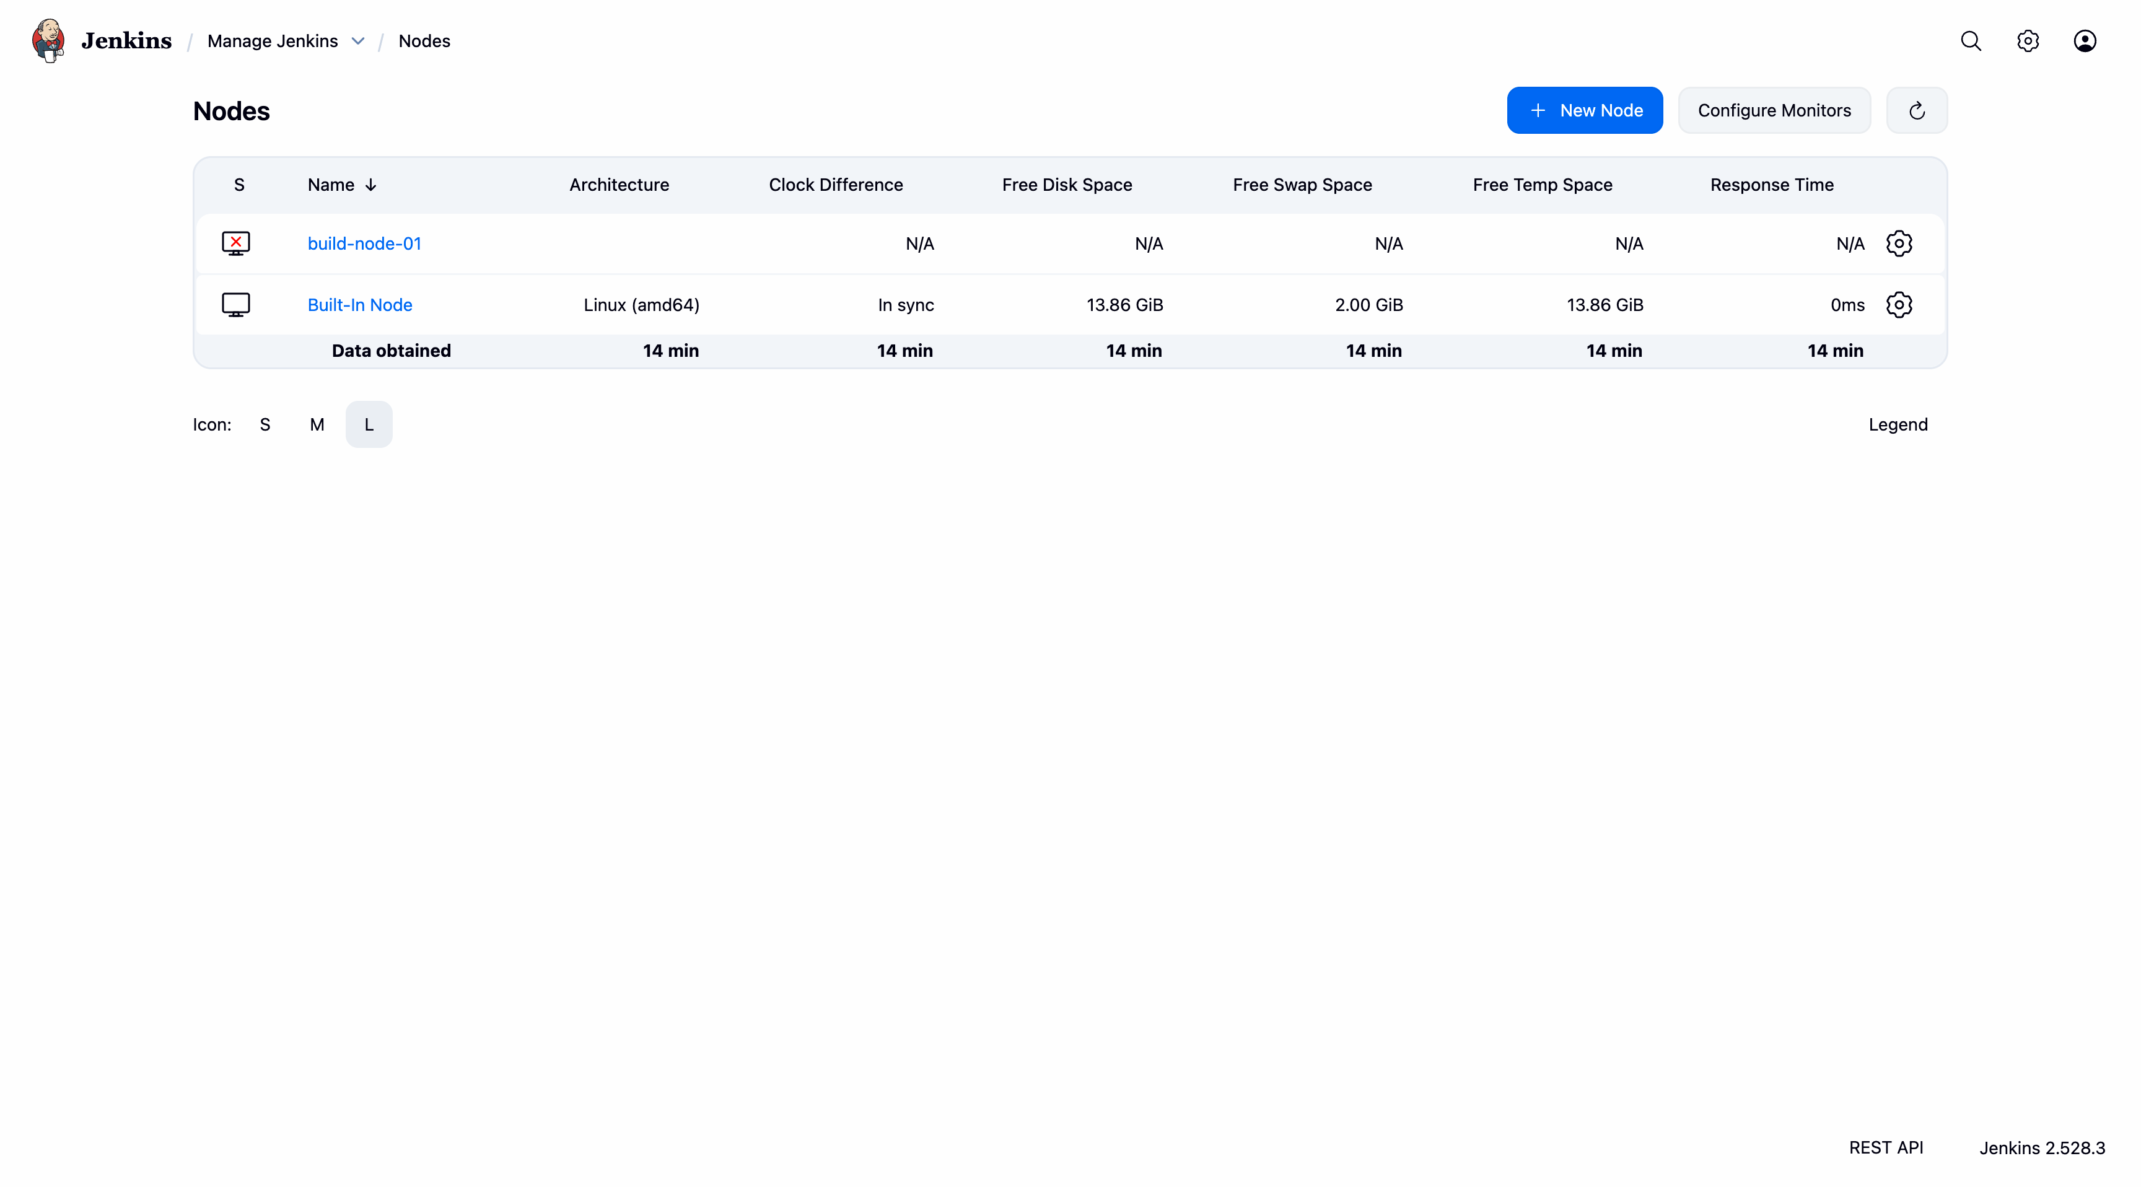Viewport: 2141px width, 1187px height.
Task: Open the REST API footer link
Action: click(1885, 1147)
